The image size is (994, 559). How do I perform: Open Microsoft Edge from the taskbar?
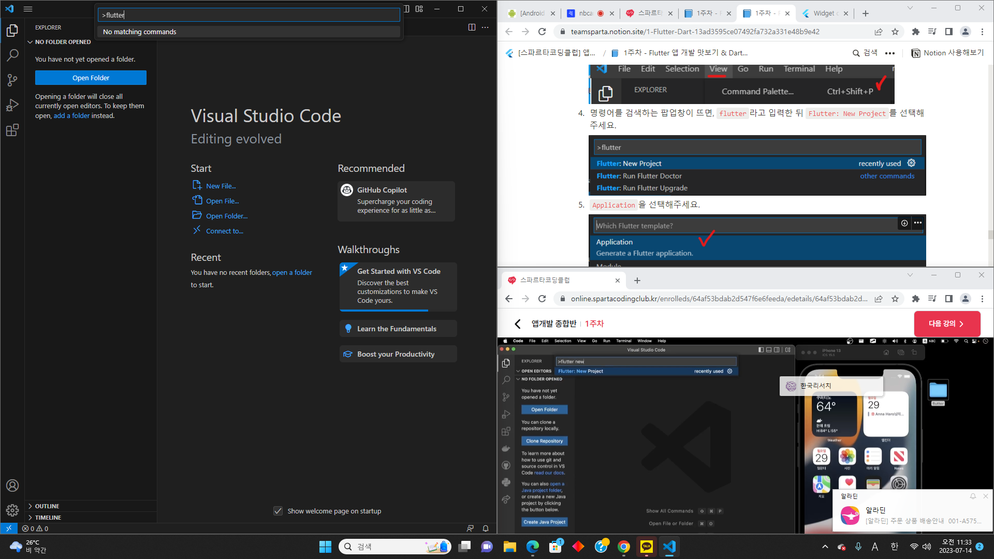(533, 547)
